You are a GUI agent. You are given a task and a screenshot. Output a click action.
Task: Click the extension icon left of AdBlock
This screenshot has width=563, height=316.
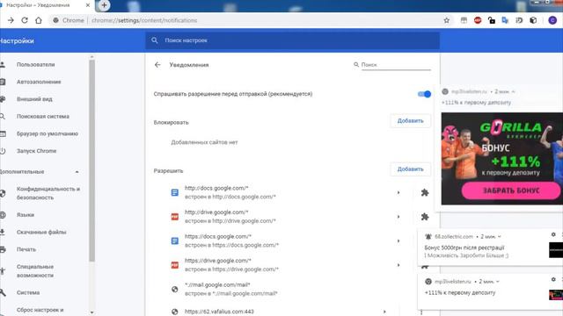[x=464, y=20]
